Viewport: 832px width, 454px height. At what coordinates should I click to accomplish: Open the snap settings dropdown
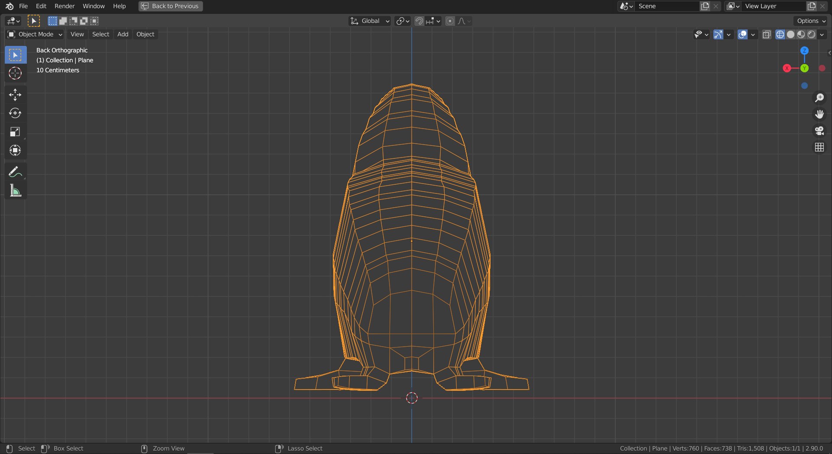tap(433, 21)
